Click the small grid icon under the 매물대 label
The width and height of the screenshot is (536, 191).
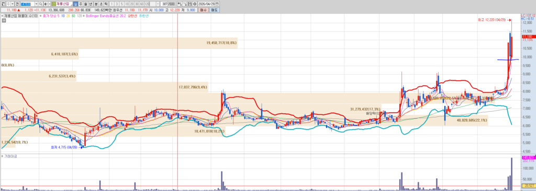click(4, 20)
